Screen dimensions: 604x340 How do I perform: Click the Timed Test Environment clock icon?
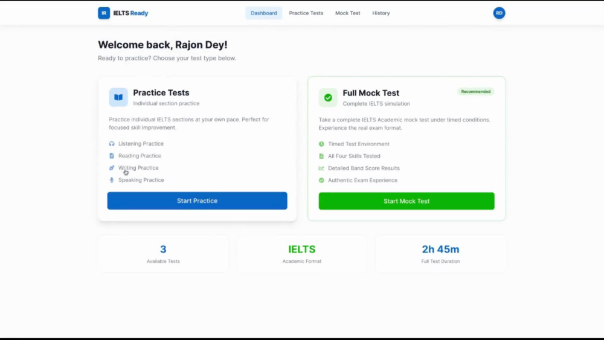(x=321, y=144)
